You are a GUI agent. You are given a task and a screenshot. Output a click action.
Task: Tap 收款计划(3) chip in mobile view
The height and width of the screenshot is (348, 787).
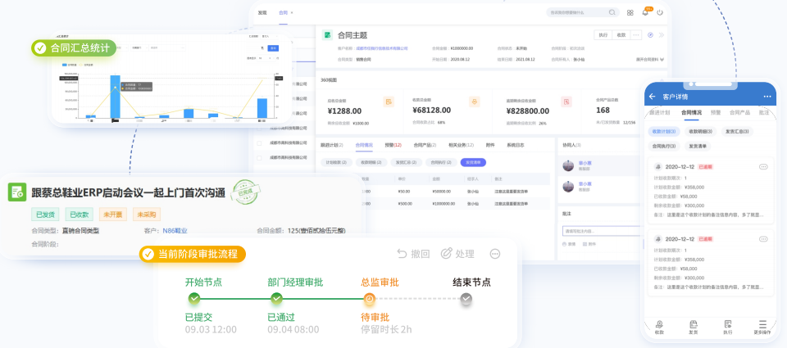(663, 131)
